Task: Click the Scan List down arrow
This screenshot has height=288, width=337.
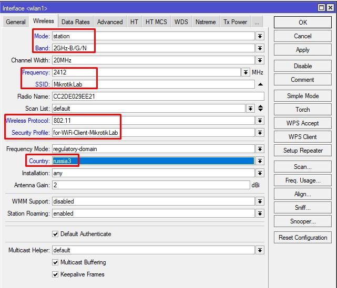Action: coord(250,109)
